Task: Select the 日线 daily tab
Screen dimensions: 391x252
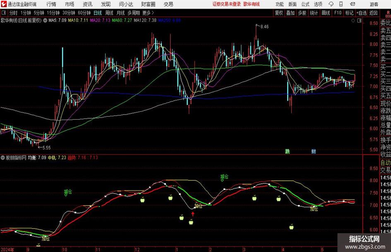Action: click(98, 13)
